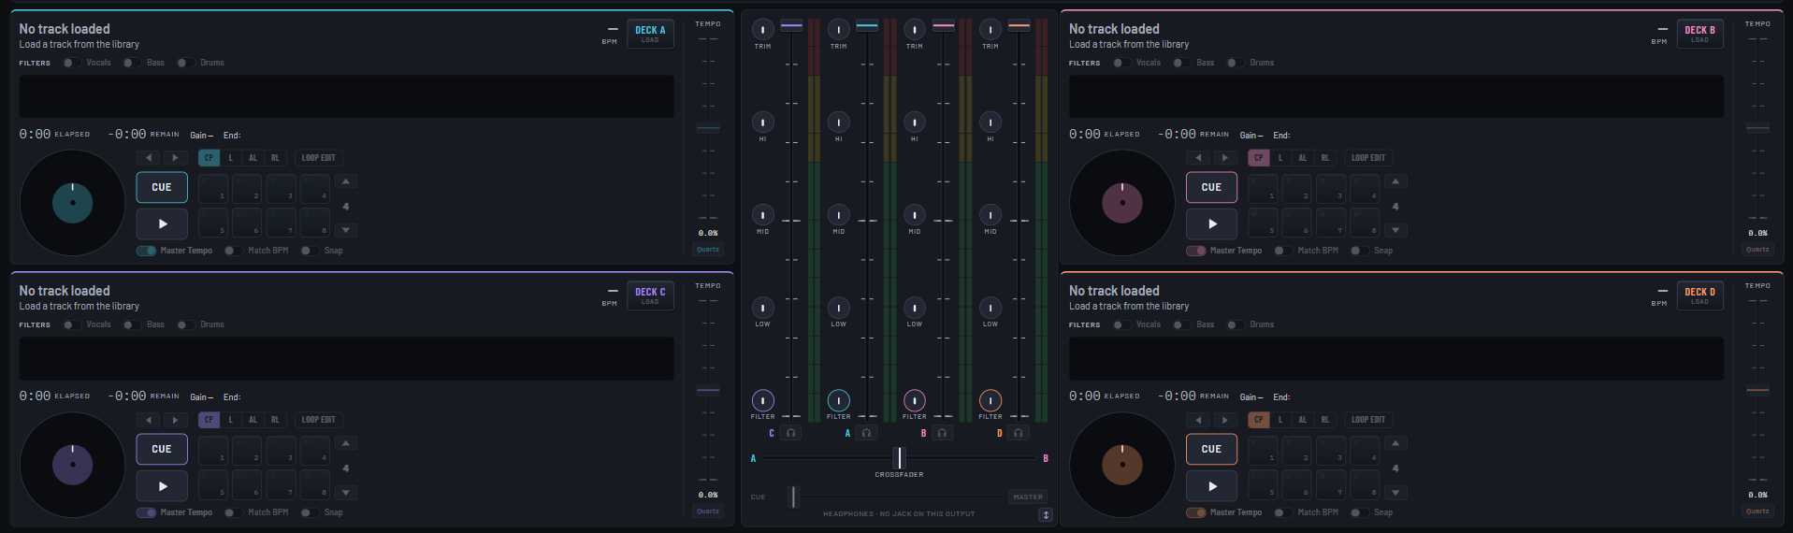
Task: Disable Master Tempo on Deck A
Action: point(146,251)
